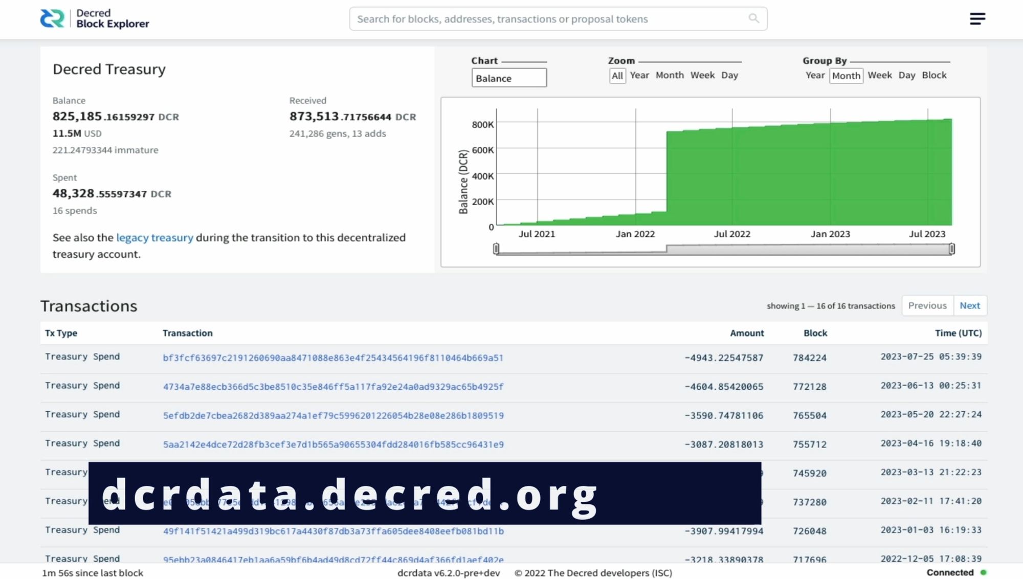Click amount -4604.85420065
The width and height of the screenshot is (1023, 579).
pyautogui.click(x=724, y=387)
